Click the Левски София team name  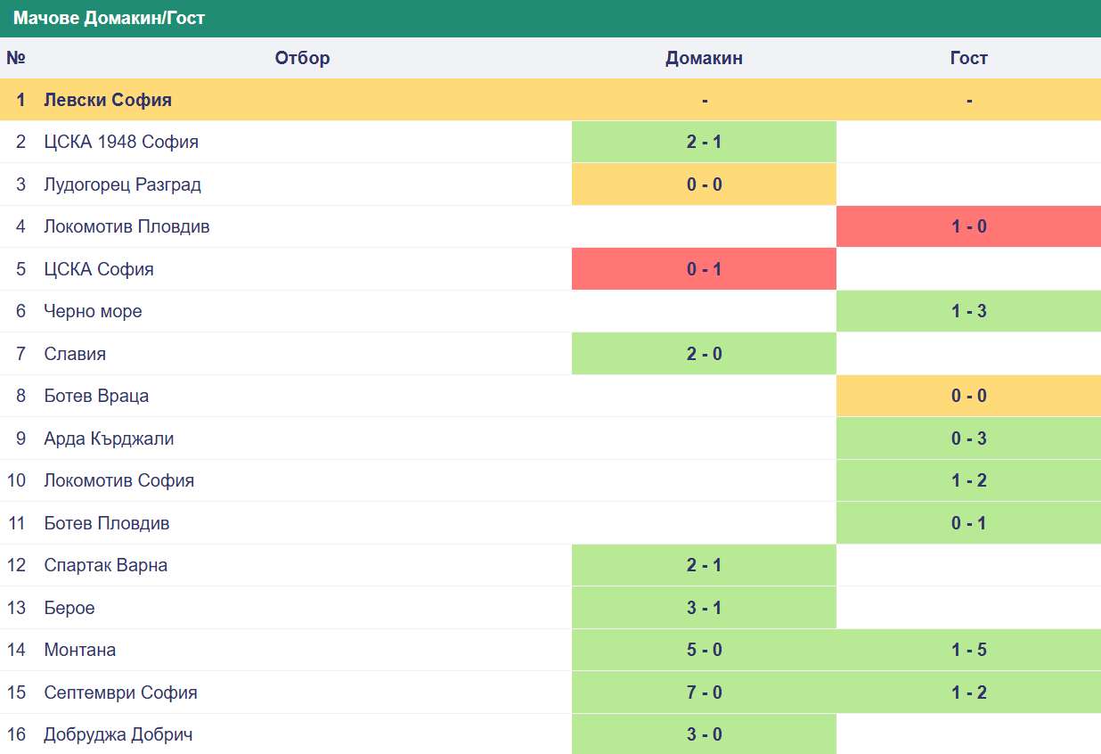tap(108, 100)
